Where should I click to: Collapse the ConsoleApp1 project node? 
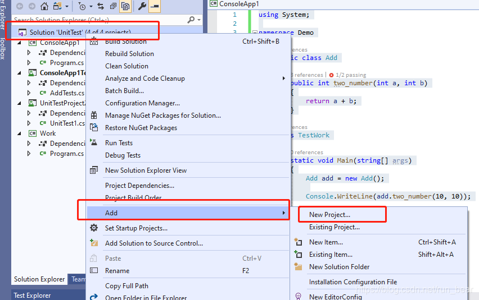19,43
